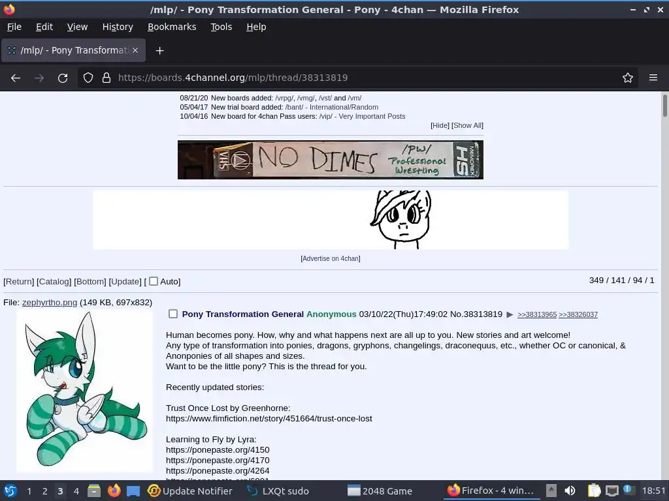This screenshot has width=669, height=501.
Task: Open the /vrpg/ board link
Action: click(284, 98)
